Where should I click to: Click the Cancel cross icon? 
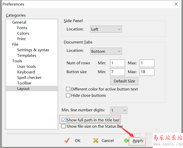[x=96, y=140]
